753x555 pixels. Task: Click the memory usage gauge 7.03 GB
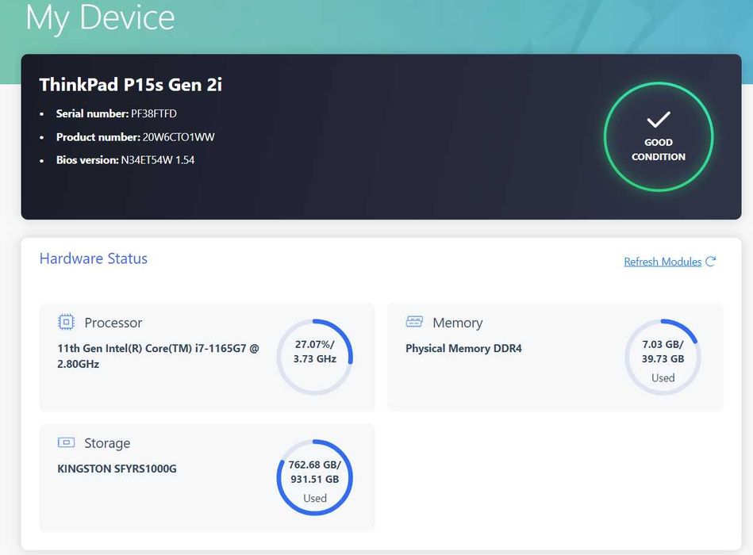[663, 357]
